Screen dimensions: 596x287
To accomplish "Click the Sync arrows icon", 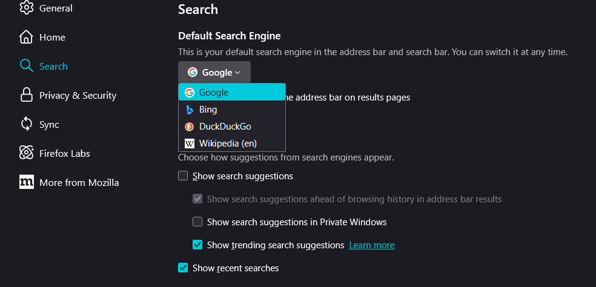I will click(x=26, y=124).
